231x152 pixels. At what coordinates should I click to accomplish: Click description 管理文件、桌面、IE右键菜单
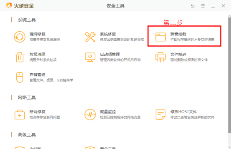tap(51, 80)
